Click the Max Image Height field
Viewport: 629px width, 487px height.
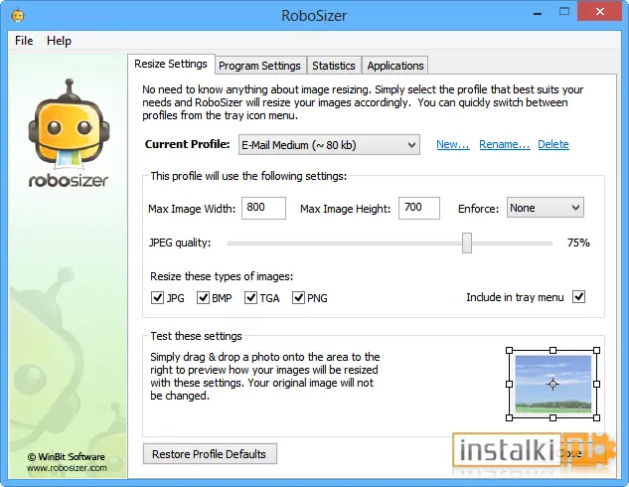click(x=418, y=208)
